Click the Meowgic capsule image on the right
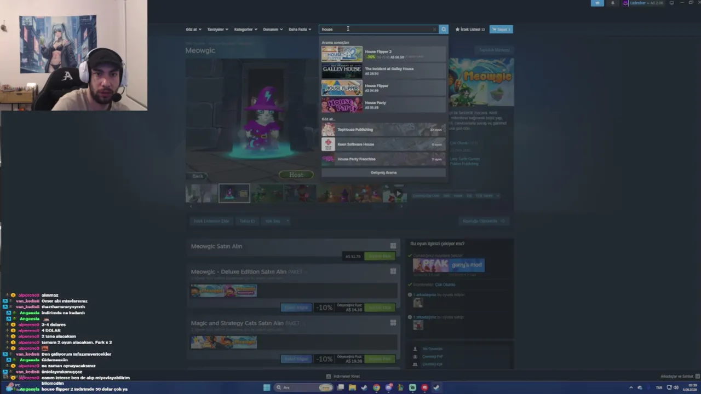The height and width of the screenshot is (394, 701). tap(481, 82)
